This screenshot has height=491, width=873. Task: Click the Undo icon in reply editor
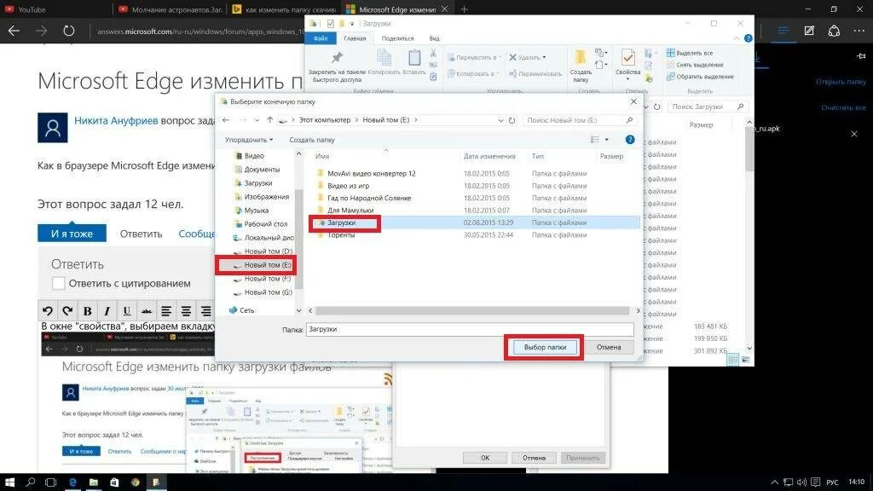[49, 310]
